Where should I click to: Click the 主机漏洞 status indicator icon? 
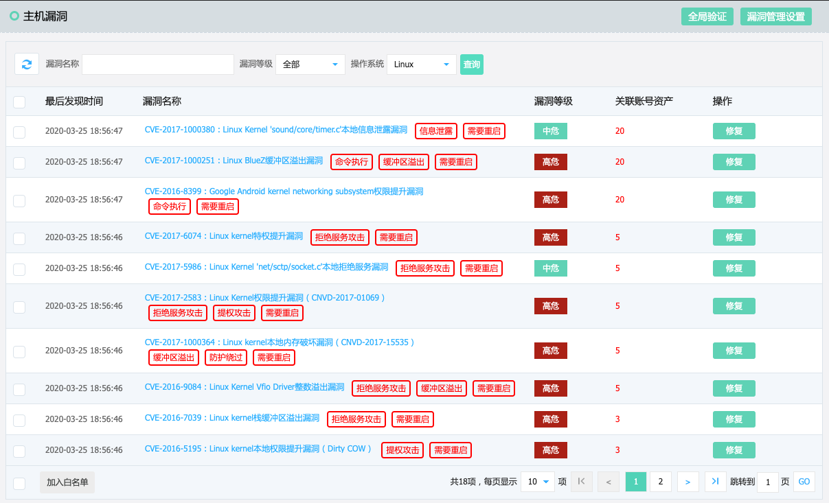[14, 16]
